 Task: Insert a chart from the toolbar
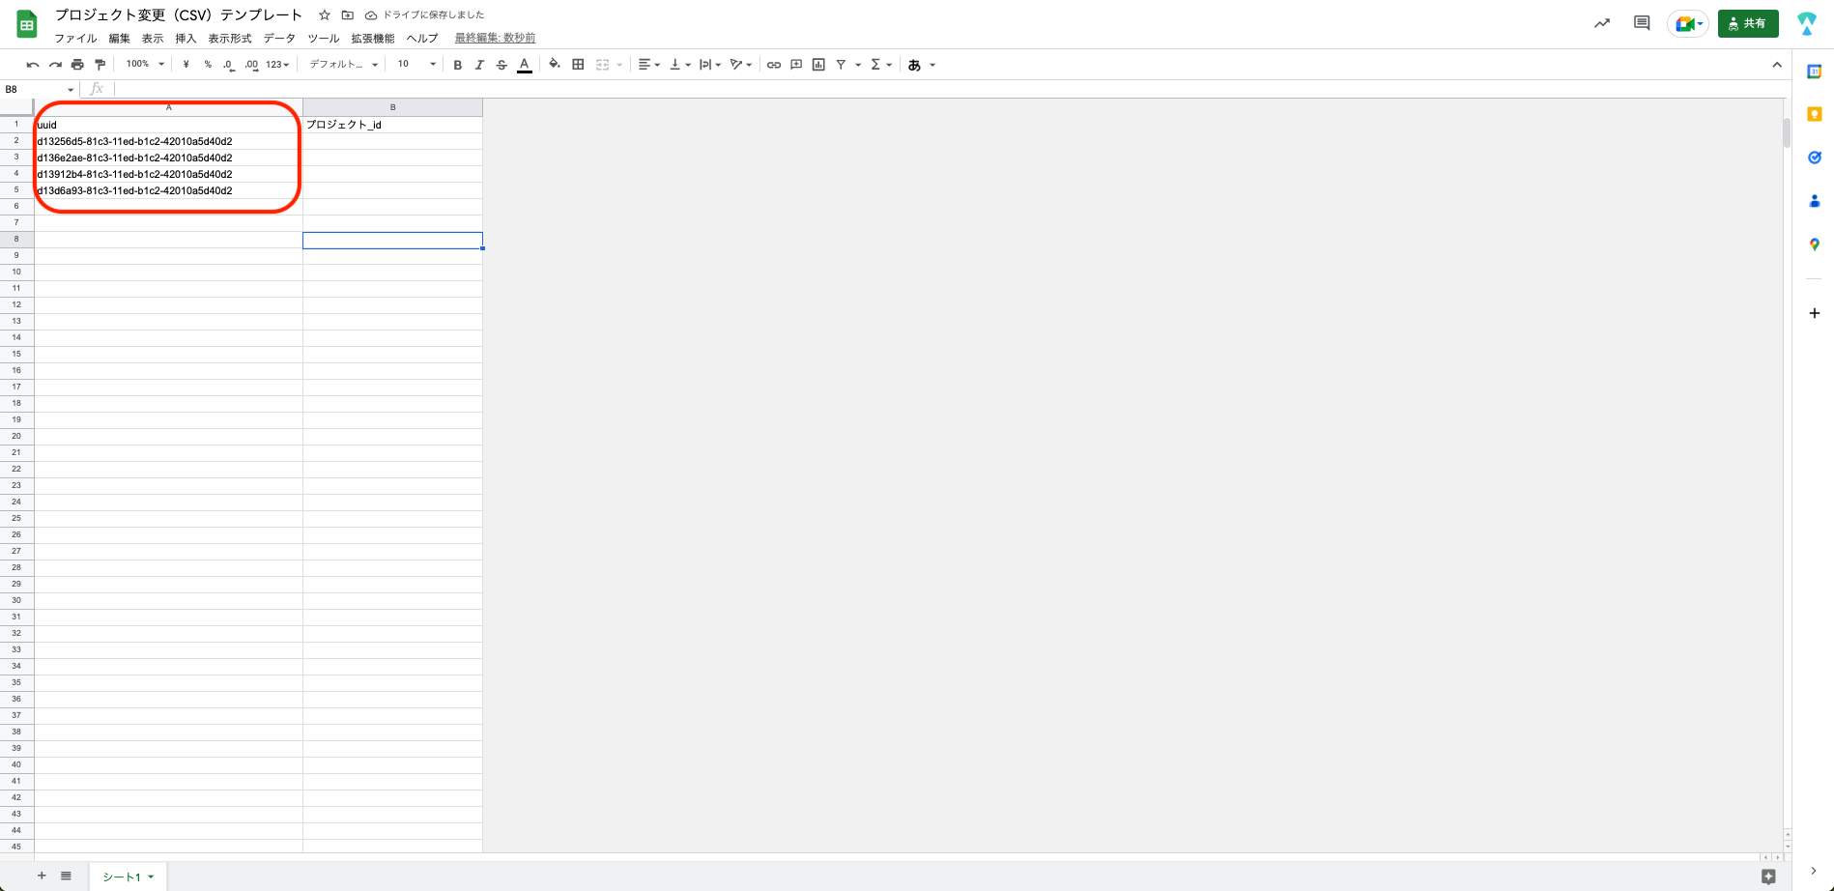[818, 65]
